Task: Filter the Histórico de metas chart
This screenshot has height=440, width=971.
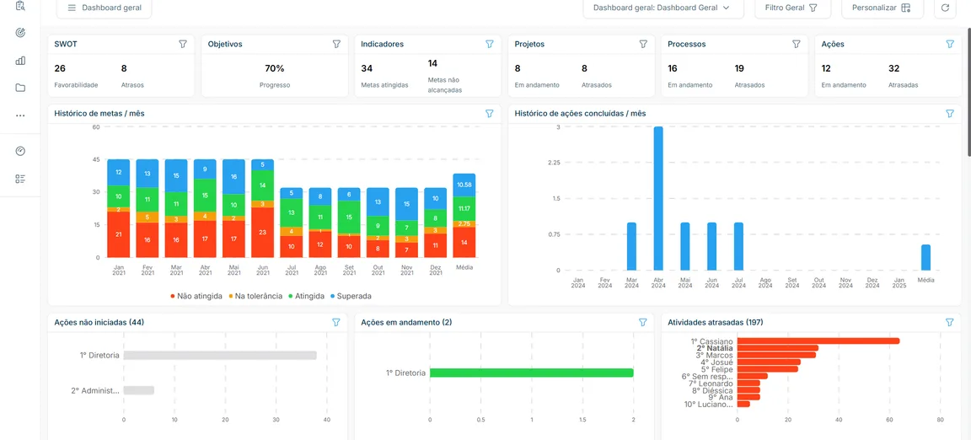Action: 489,114
